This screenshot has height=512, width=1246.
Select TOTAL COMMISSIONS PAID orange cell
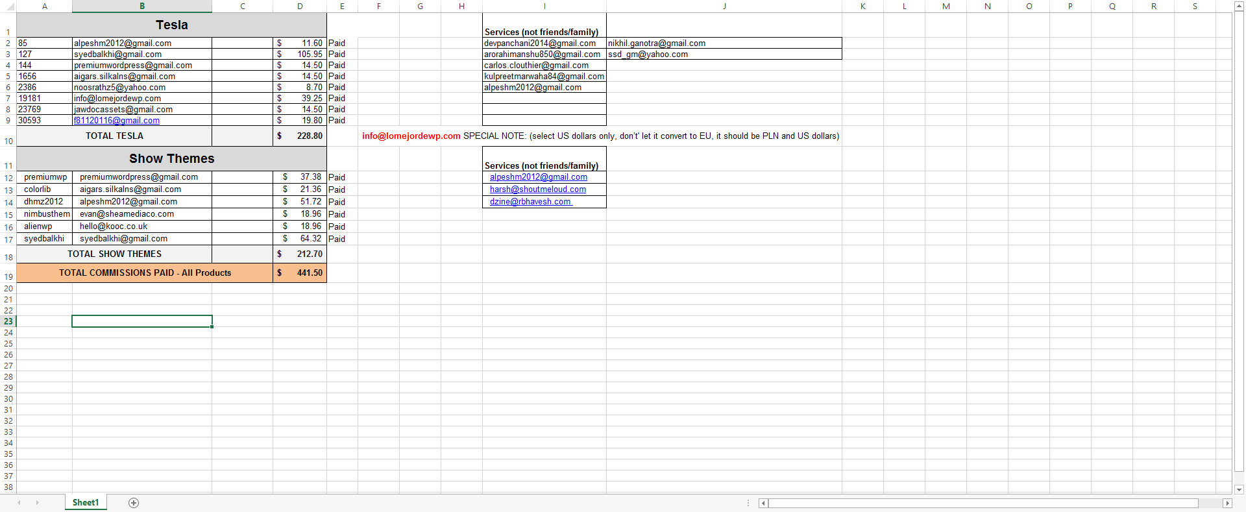145,273
